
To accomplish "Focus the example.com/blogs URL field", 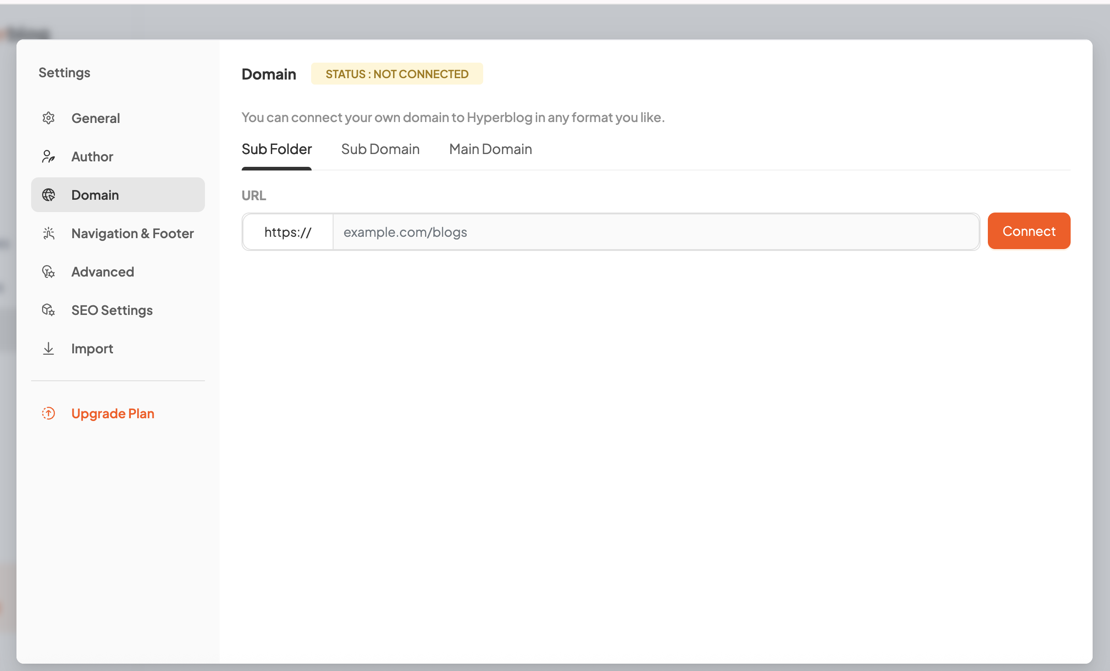I will point(655,232).
